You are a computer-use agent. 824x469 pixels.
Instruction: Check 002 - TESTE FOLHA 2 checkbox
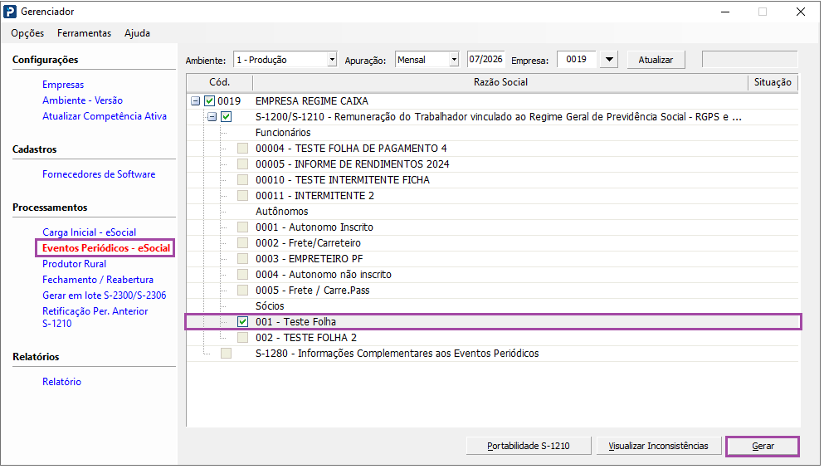click(x=242, y=338)
